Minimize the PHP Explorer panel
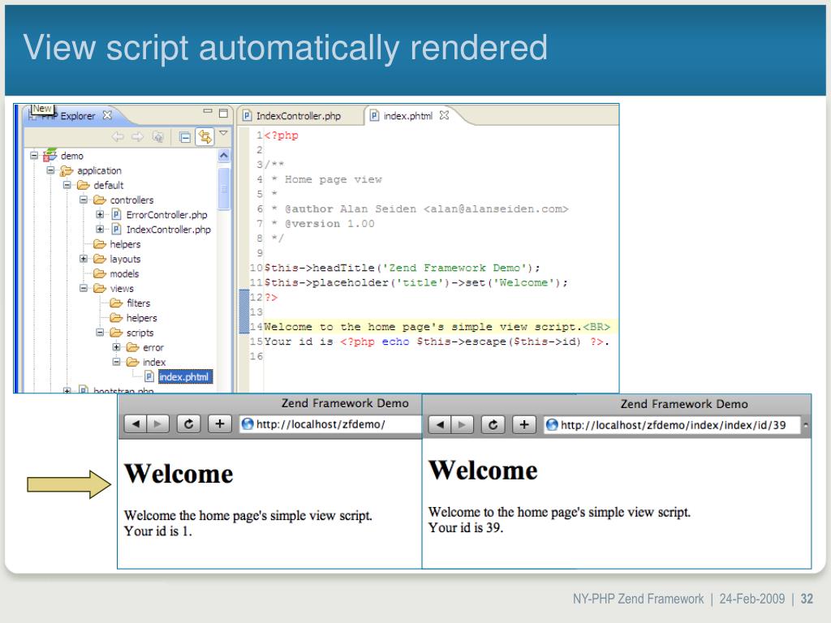The image size is (831, 623). 207,111
